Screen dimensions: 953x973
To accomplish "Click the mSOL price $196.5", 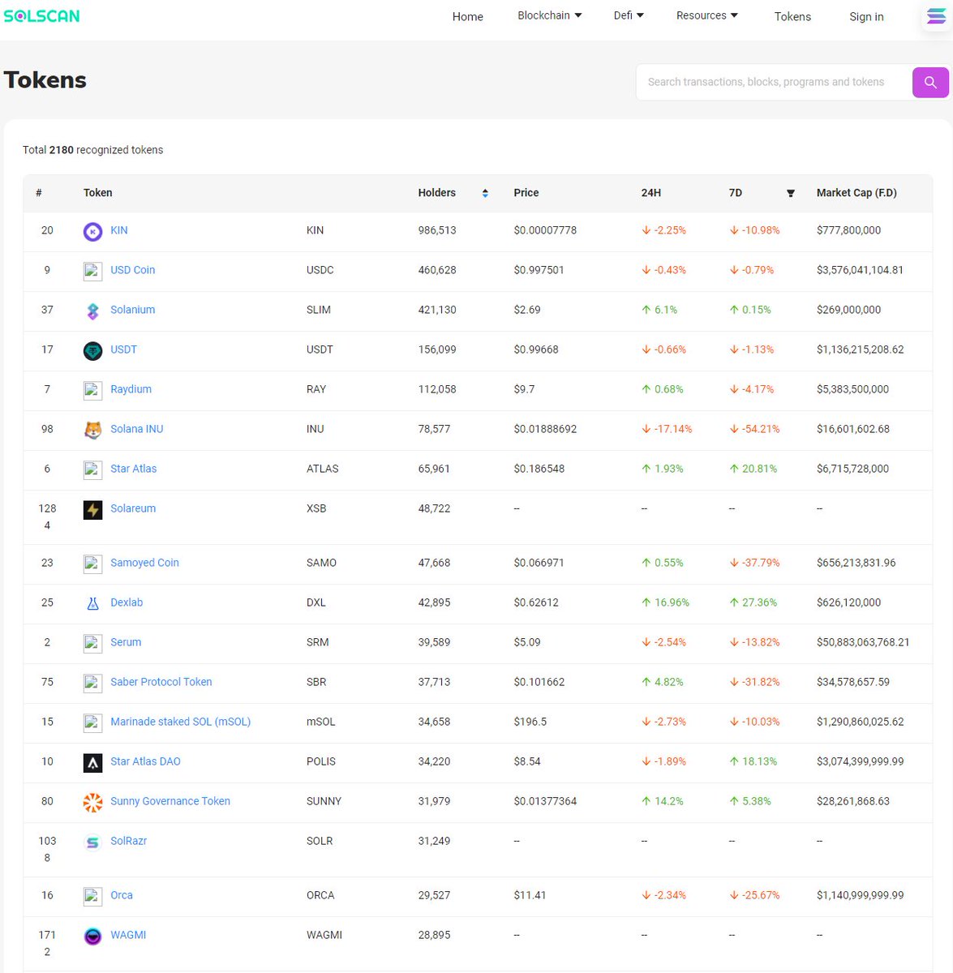I will 530,722.
